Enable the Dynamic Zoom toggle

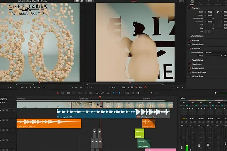[189, 45]
